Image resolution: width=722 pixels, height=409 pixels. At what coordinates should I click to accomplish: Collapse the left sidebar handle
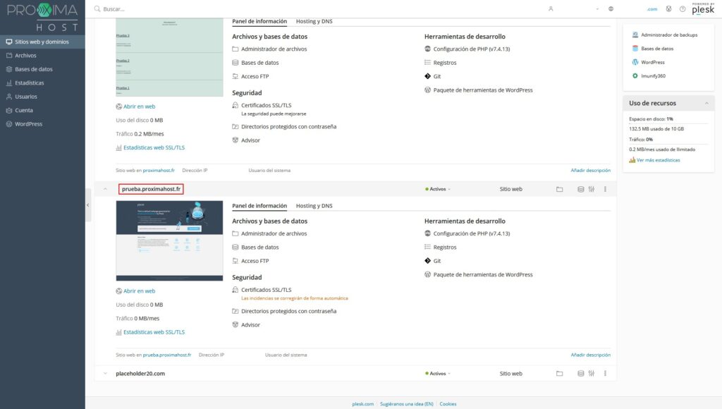87,205
